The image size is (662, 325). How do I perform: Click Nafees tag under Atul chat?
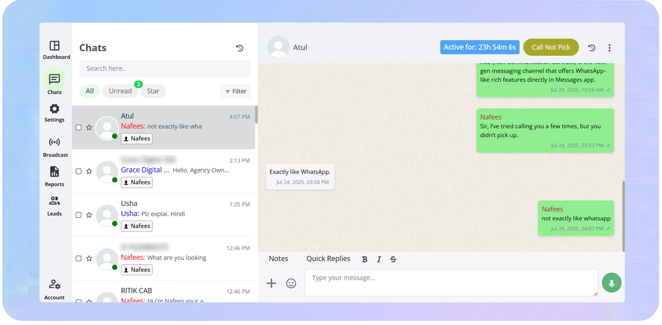pyautogui.click(x=137, y=139)
